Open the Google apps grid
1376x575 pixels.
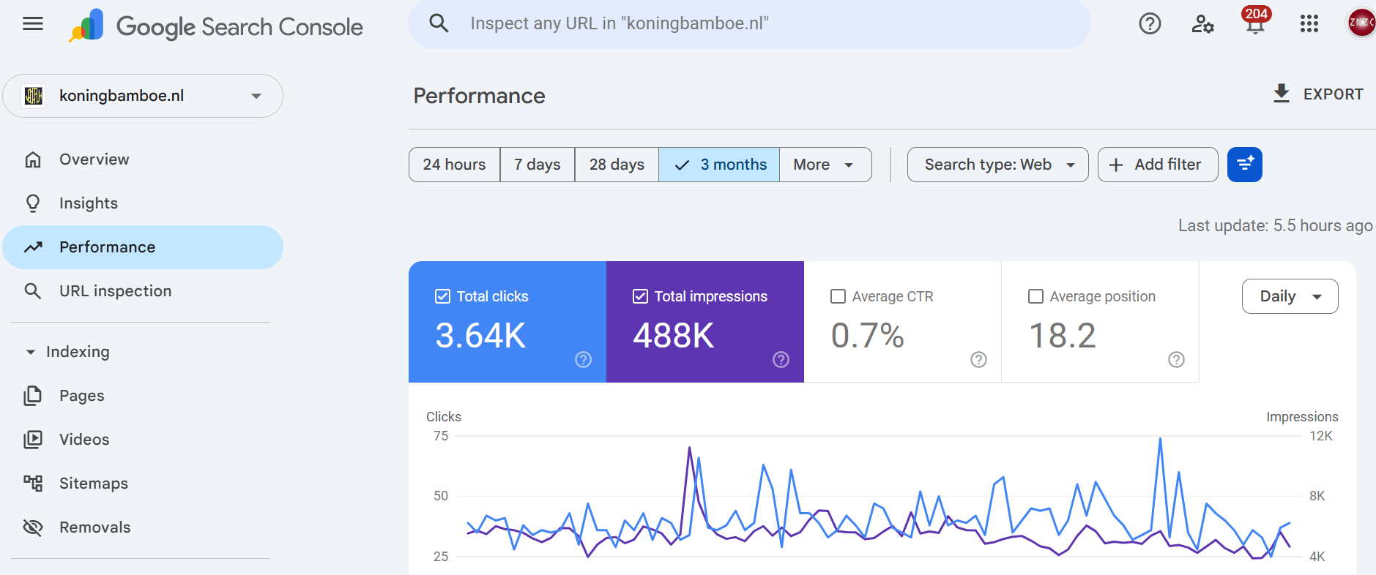1309,24
